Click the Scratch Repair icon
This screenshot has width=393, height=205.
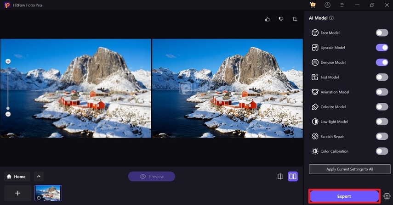315,136
